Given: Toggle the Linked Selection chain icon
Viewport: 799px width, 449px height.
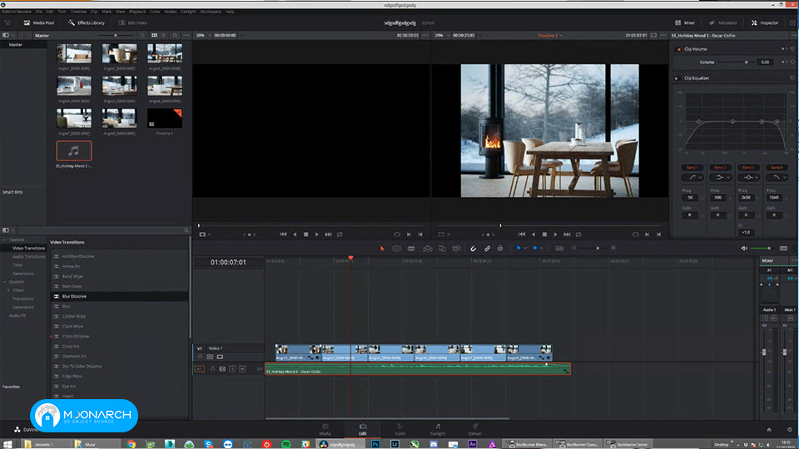Looking at the screenshot, I should pos(487,249).
